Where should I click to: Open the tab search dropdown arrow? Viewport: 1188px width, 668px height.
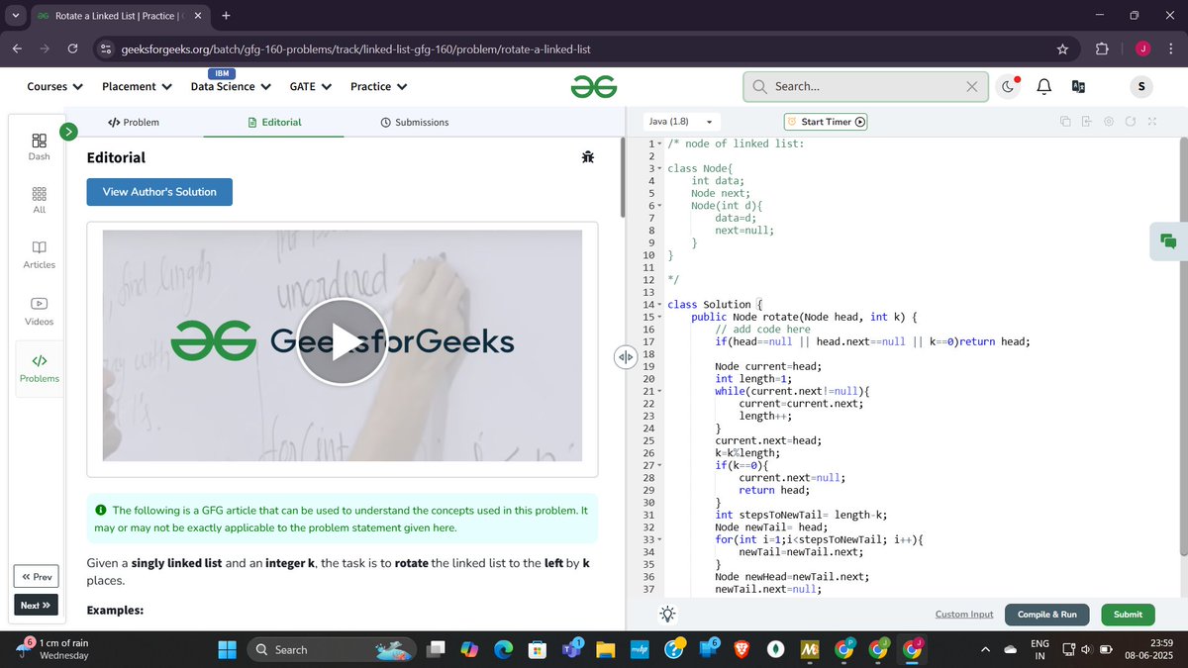pos(14,15)
